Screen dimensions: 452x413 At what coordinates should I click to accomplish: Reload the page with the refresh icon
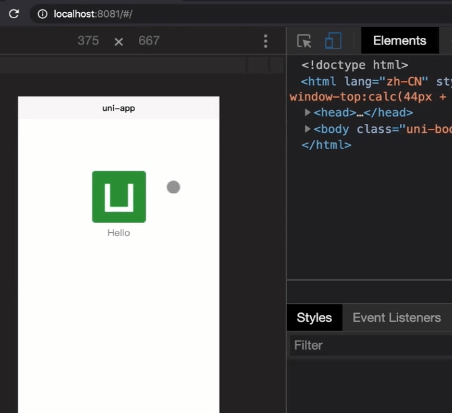(14, 13)
